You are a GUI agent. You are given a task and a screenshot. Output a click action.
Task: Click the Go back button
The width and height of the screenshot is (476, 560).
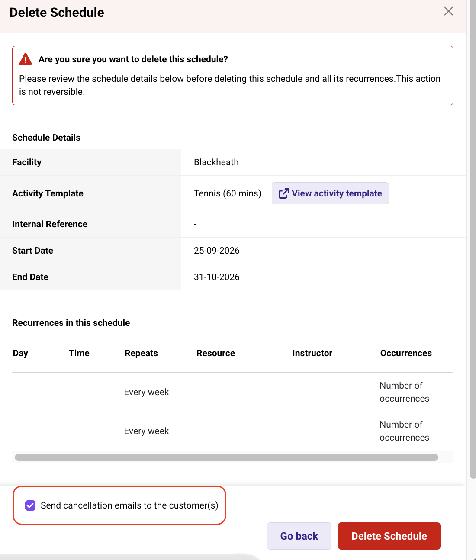coord(299,536)
